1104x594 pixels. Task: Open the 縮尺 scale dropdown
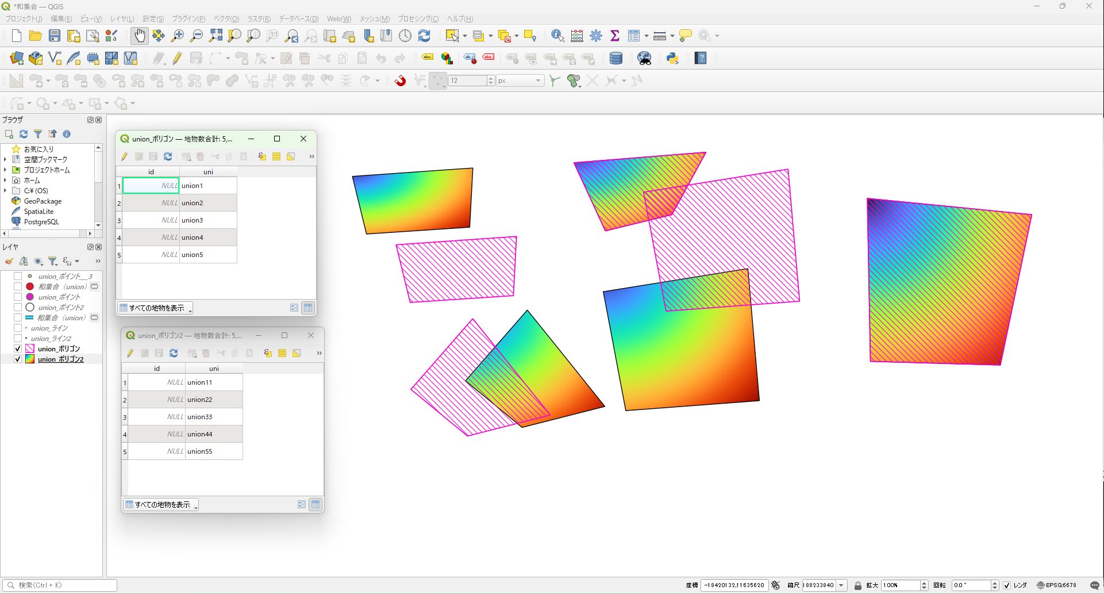841,585
